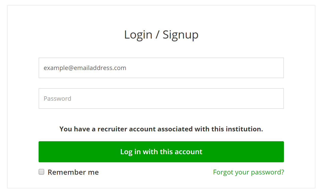
Task: Toggle the Remember me option
Action: (x=41, y=172)
